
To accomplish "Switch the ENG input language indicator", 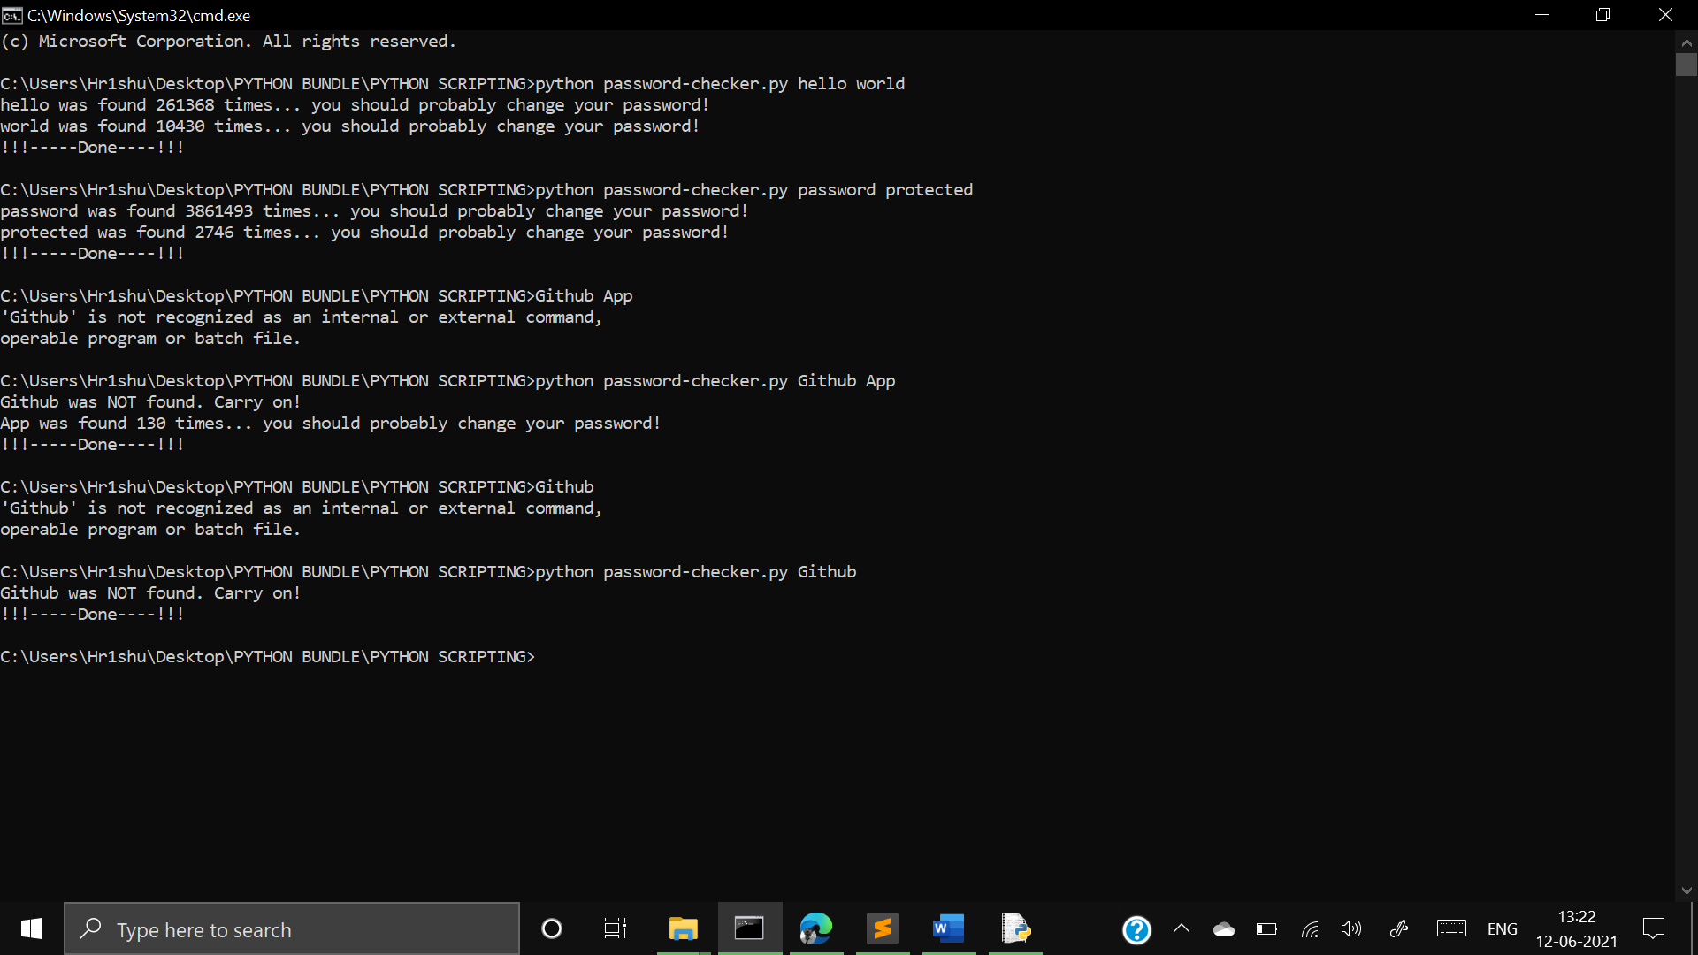I will (x=1502, y=929).
